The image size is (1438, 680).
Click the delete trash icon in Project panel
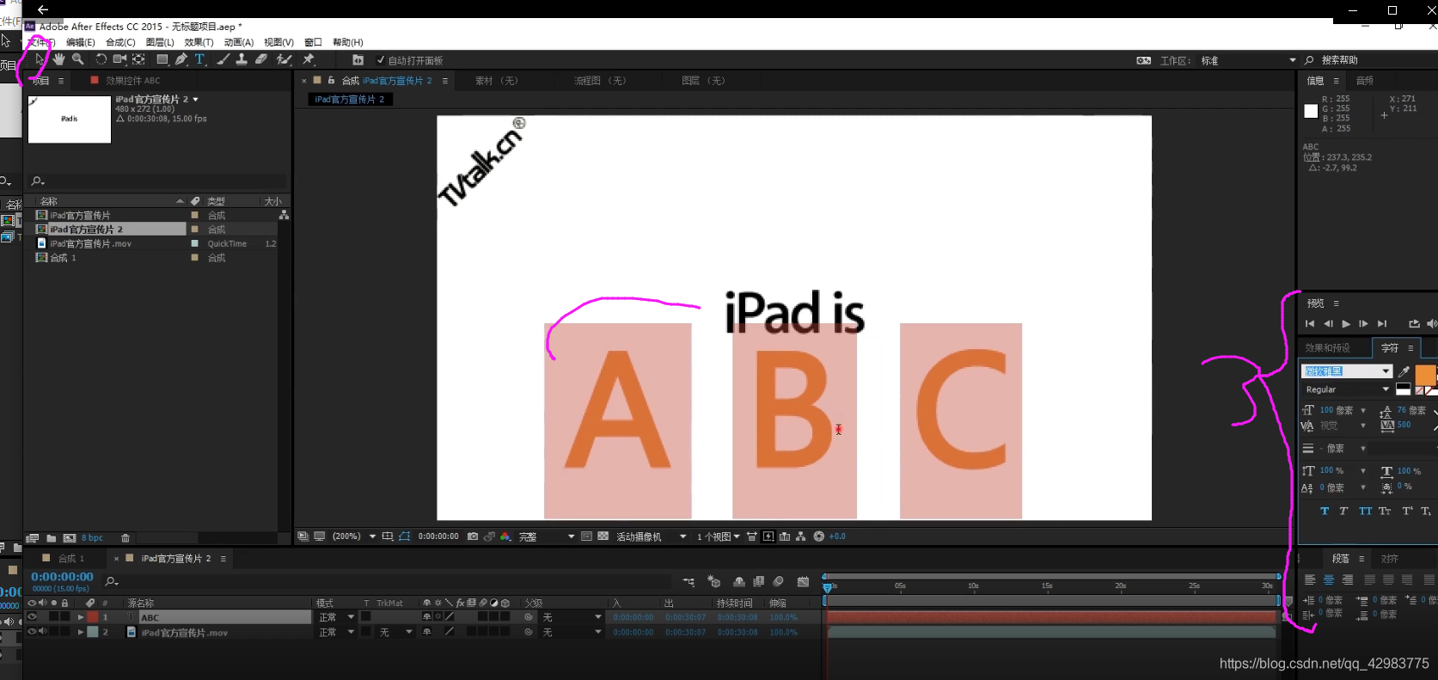[x=125, y=538]
